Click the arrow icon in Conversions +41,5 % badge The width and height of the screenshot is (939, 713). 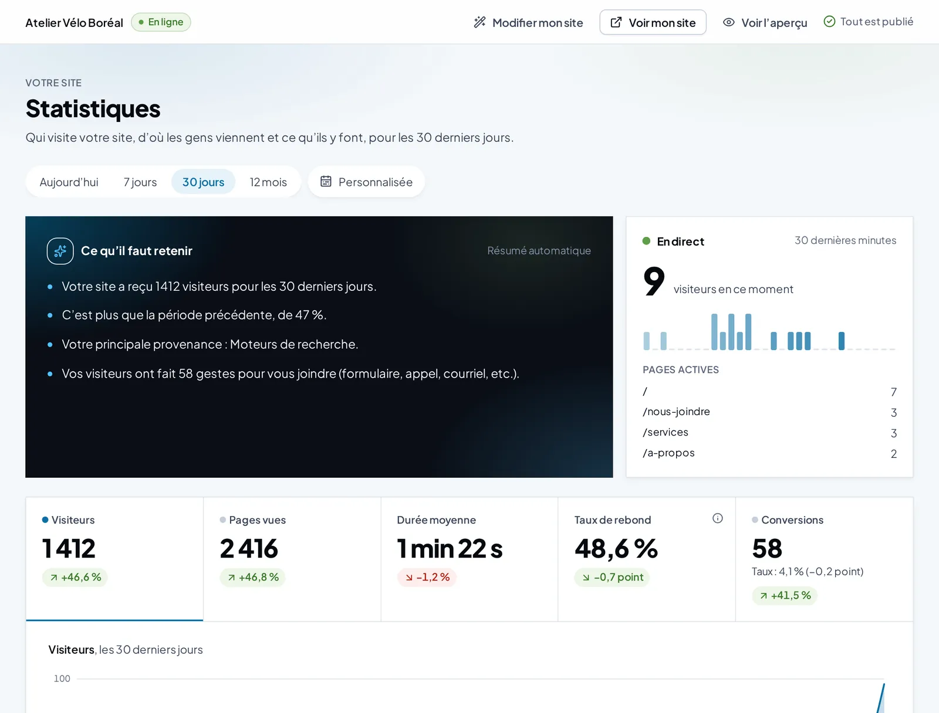pyautogui.click(x=764, y=596)
